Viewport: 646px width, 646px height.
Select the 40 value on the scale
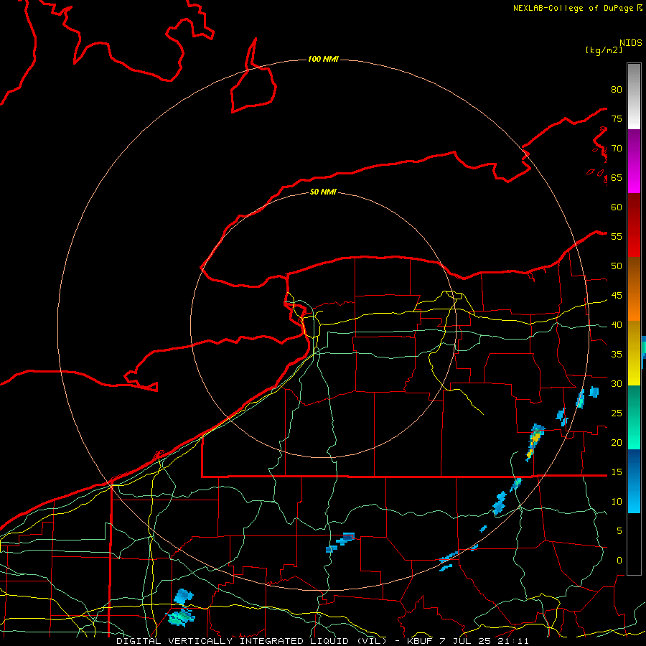pos(617,325)
